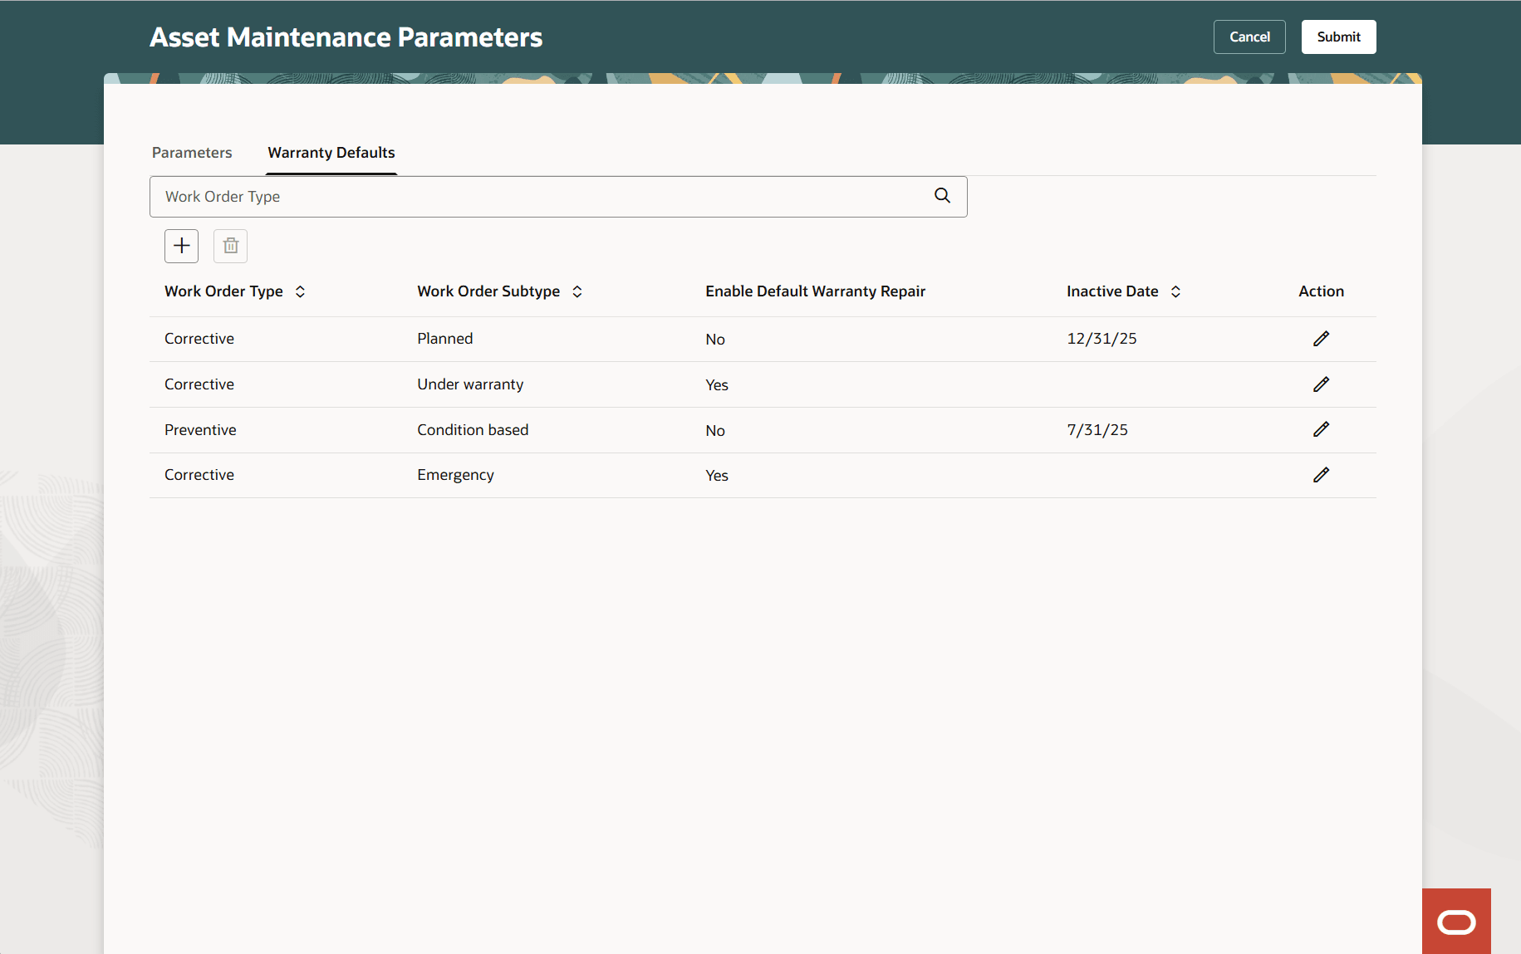
Task: Click the add new warranty default icon
Action: click(181, 246)
